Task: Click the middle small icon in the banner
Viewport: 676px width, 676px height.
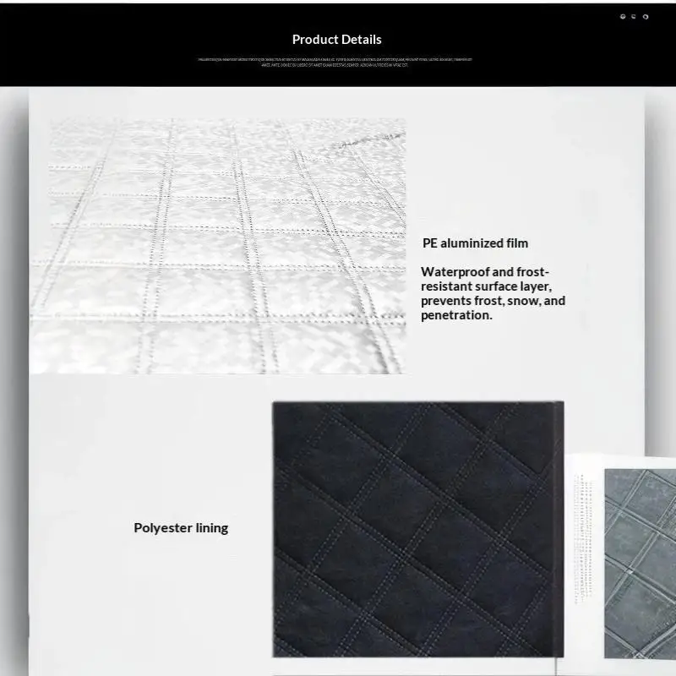Action: [x=634, y=16]
